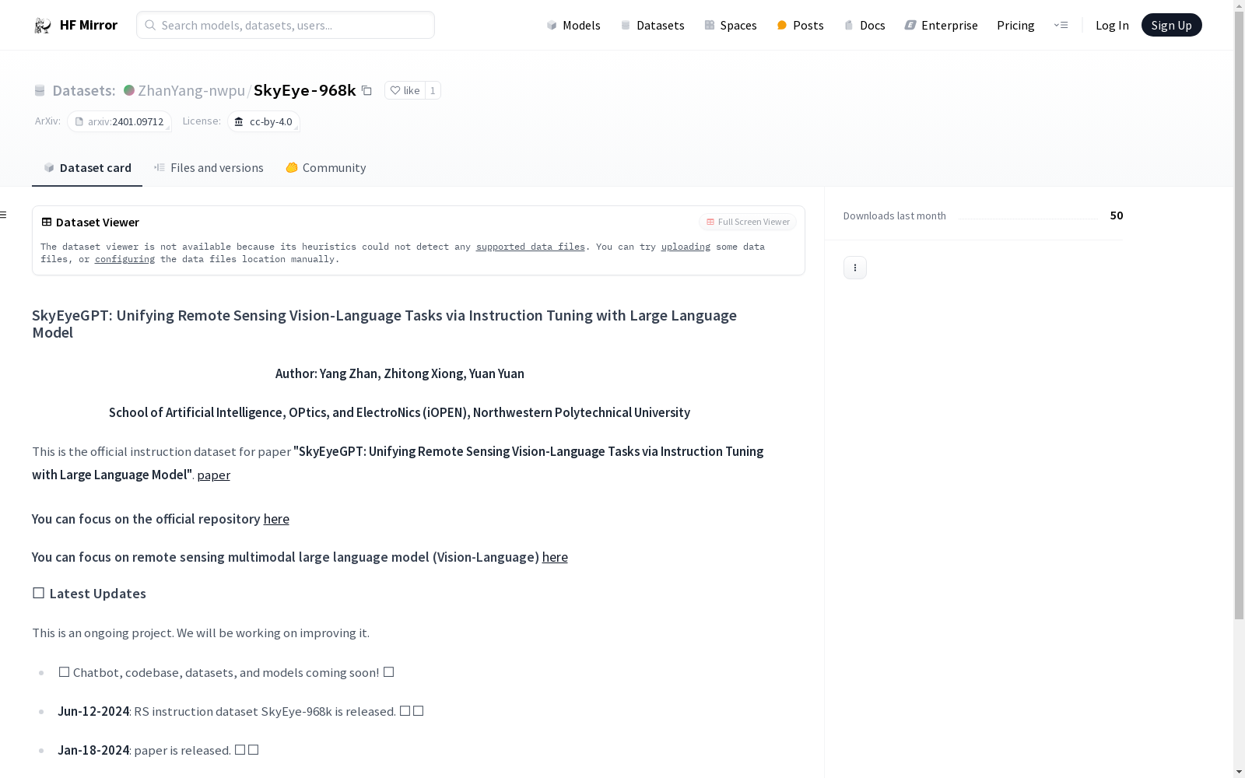The image size is (1245, 778).
Task: Select the Dataset card tab
Action: click(87, 168)
